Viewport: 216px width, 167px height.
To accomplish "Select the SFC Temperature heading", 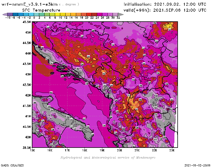I will (x=41, y=10).
